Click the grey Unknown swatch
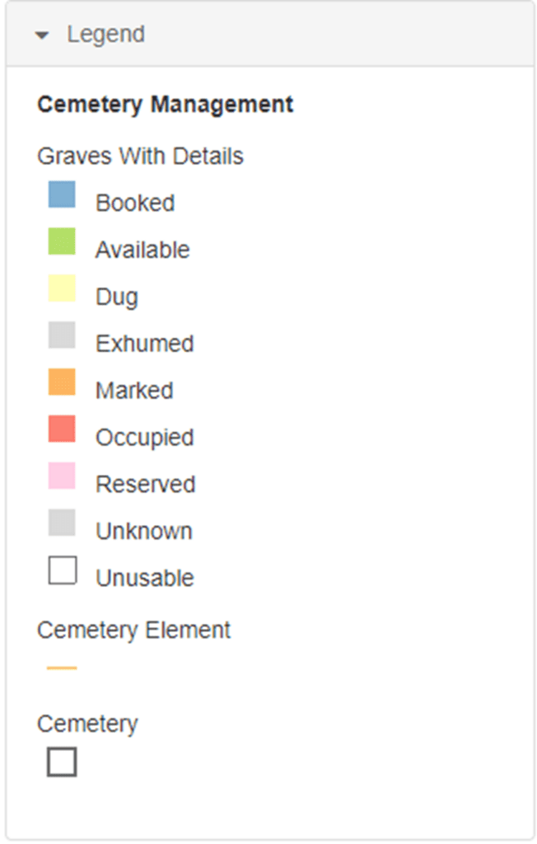Screen dimensions: 537x844 point(62,522)
